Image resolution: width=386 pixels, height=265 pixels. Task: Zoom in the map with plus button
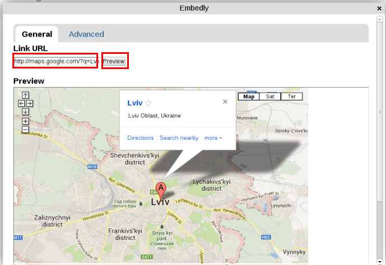25,121
